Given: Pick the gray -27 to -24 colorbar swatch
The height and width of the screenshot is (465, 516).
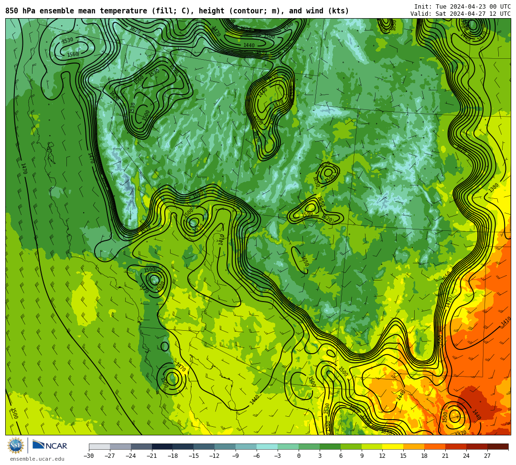Looking at the screenshot, I should click(120, 446).
